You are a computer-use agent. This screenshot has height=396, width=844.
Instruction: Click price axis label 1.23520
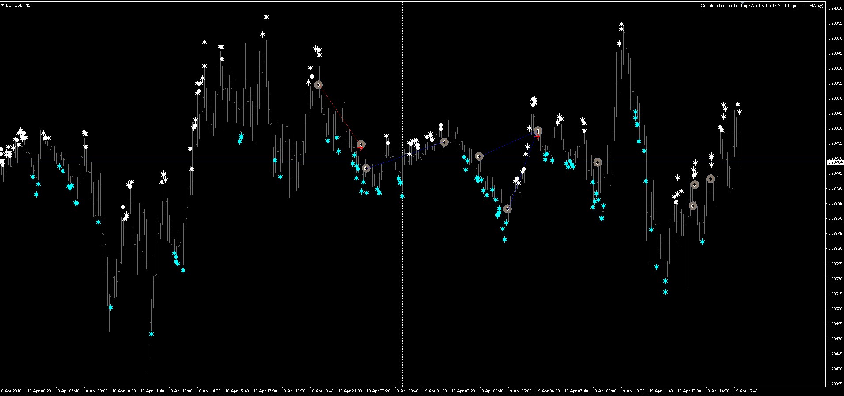click(835, 309)
